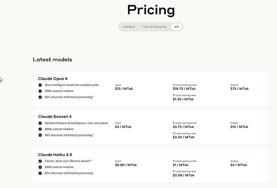Click the Opus 4 input price '$15 / MTok'
The width and height of the screenshot is (277, 188).
pyautogui.click(x=124, y=89)
